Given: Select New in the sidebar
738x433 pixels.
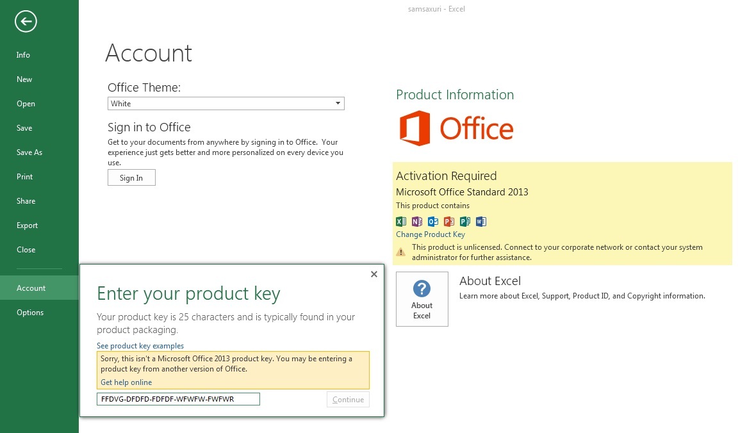Looking at the screenshot, I should tap(40, 79).
